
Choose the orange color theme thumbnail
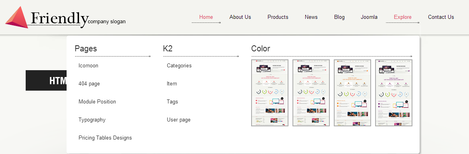click(352, 93)
